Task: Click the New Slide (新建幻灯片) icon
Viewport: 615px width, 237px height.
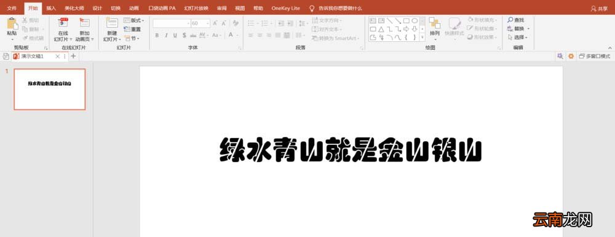Action: 112,23
